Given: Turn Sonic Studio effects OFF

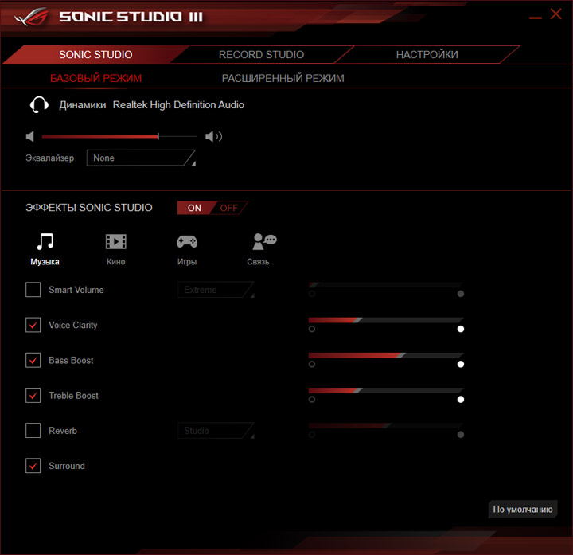Looking at the screenshot, I should (229, 208).
